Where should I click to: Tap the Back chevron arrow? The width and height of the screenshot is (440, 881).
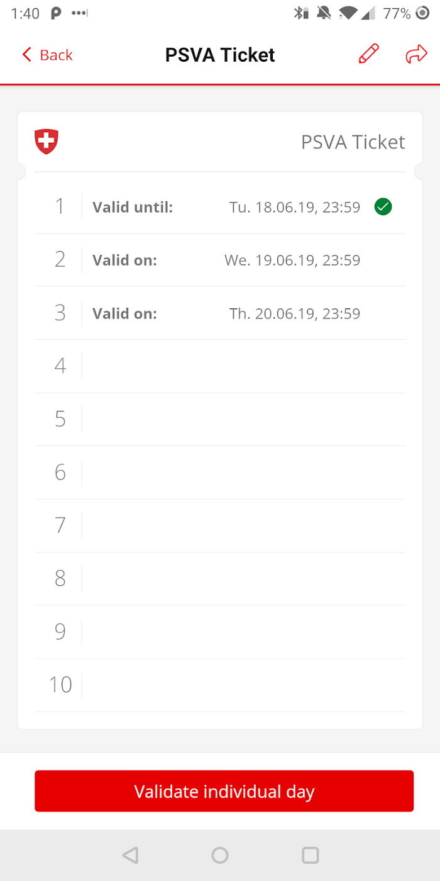(x=26, y=55)
